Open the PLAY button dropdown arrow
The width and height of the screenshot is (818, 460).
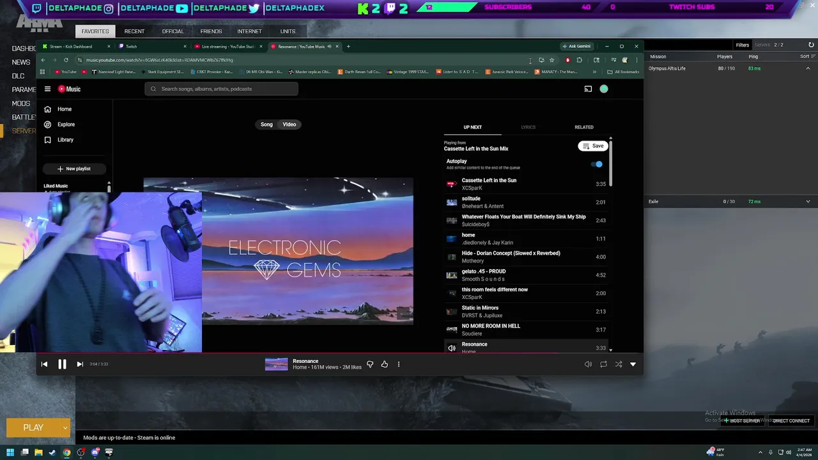tap(65, 427)
